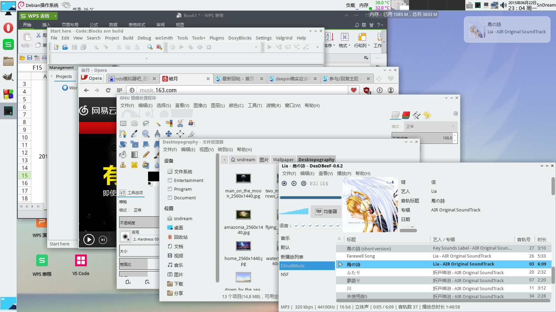Open the WPS 表格 application menu arrow
The height and width of the screenshot is (312, 556).
click(55, 16)
